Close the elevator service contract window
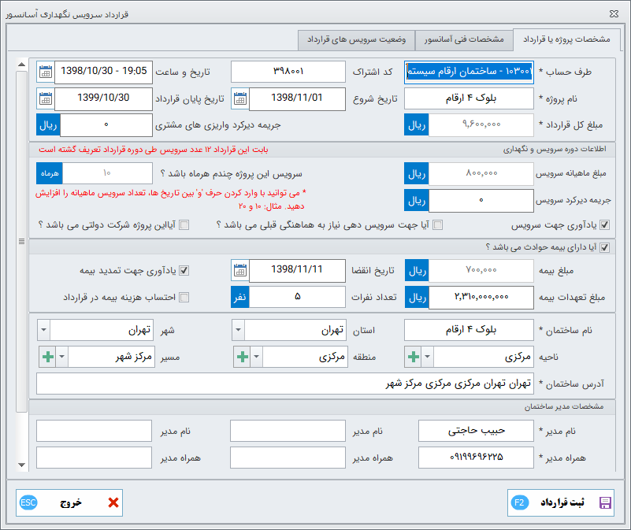 (614, 13)
